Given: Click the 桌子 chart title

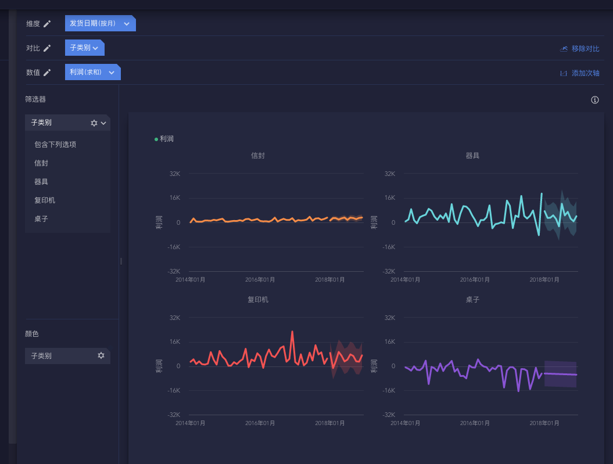Looking at the screenshot, I should point(472,300).
